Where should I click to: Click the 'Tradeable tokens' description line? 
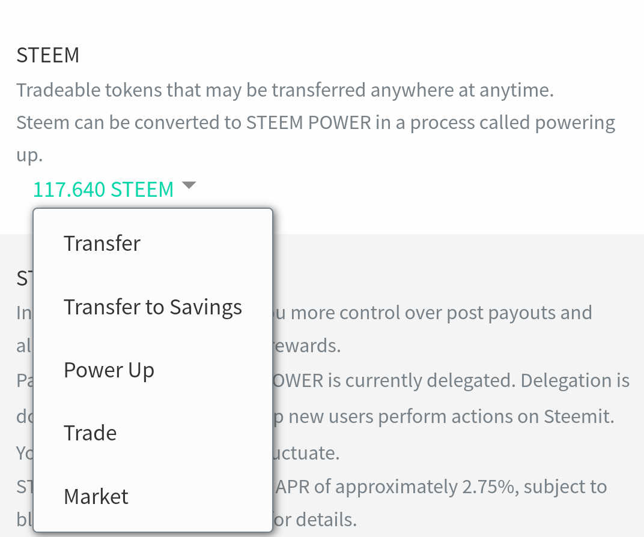284,91
